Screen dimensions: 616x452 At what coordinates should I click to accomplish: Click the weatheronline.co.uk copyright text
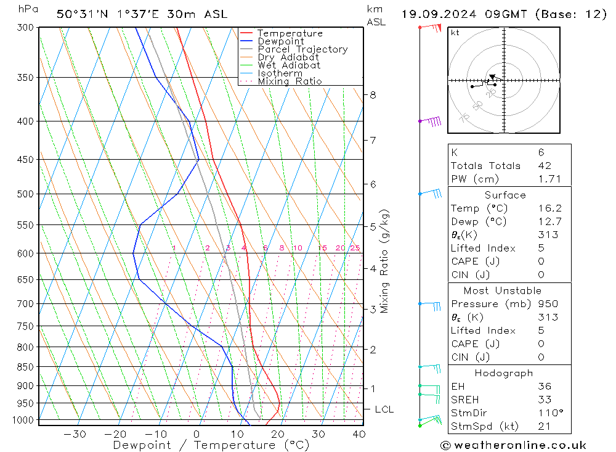pyautogui.click(x=513, y=445)
